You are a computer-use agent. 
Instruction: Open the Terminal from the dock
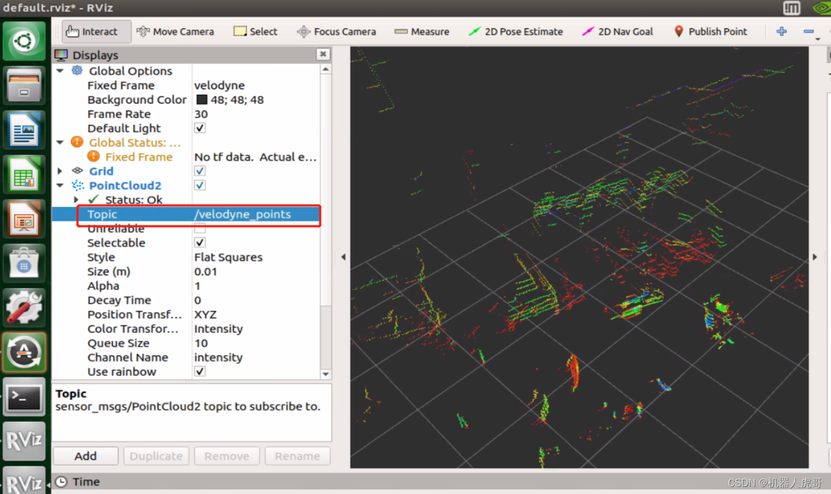click(24, 397)
